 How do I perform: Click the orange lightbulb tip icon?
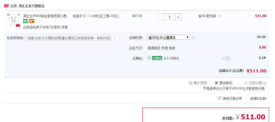tap(204, 88)
